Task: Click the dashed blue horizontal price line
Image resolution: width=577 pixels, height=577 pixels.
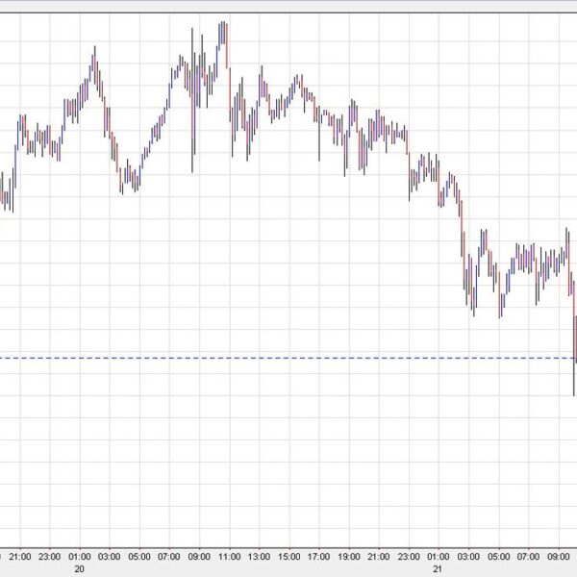Action: point(288,358)
